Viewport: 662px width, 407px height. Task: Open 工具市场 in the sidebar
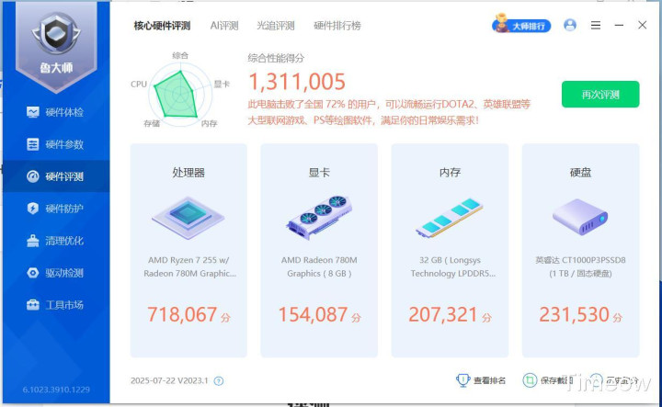pos(56,305)
